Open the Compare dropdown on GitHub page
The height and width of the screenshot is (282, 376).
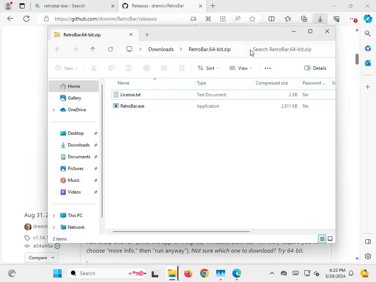[41, 257]
